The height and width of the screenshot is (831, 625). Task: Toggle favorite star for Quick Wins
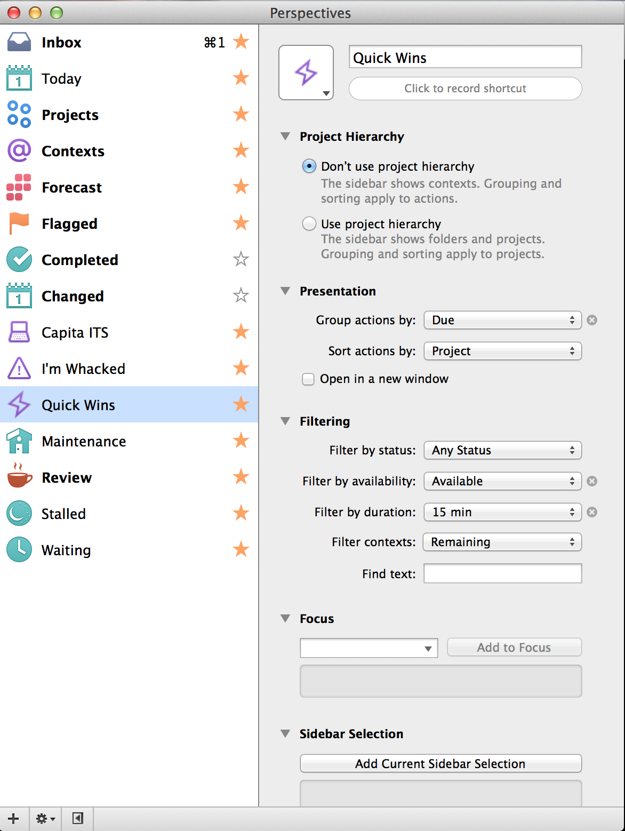pos(241,404)
